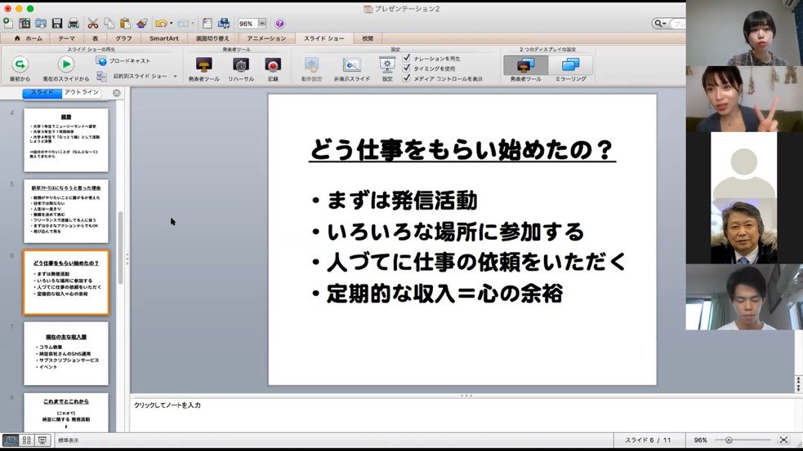Open the 目的別スライド ショー dropdown
Screen dimensions: 803x451
pos(173,76)
